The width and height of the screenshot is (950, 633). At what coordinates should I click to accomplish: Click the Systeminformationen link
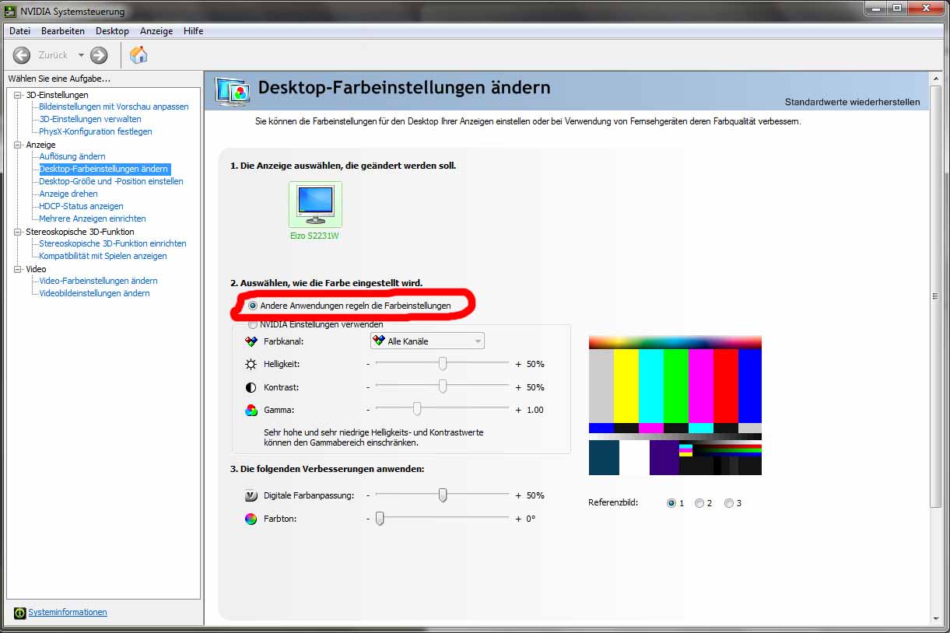[x=68, y=613]
